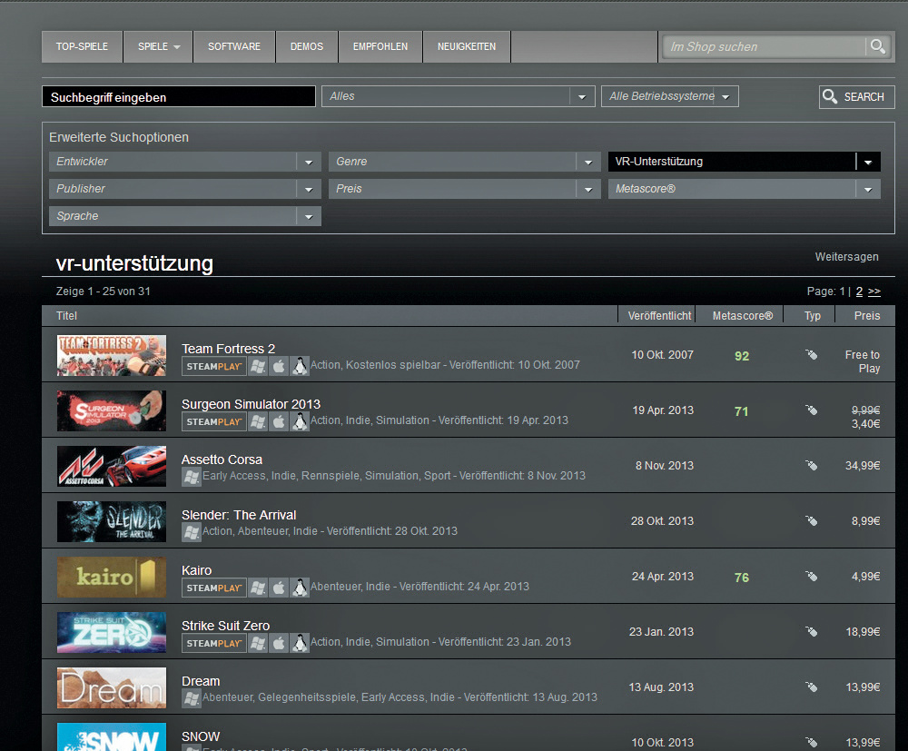This screenshot has height=751, width=908.
Task: Open Team Fortress 2 thumbnail
Action: [x=112, y=356]
